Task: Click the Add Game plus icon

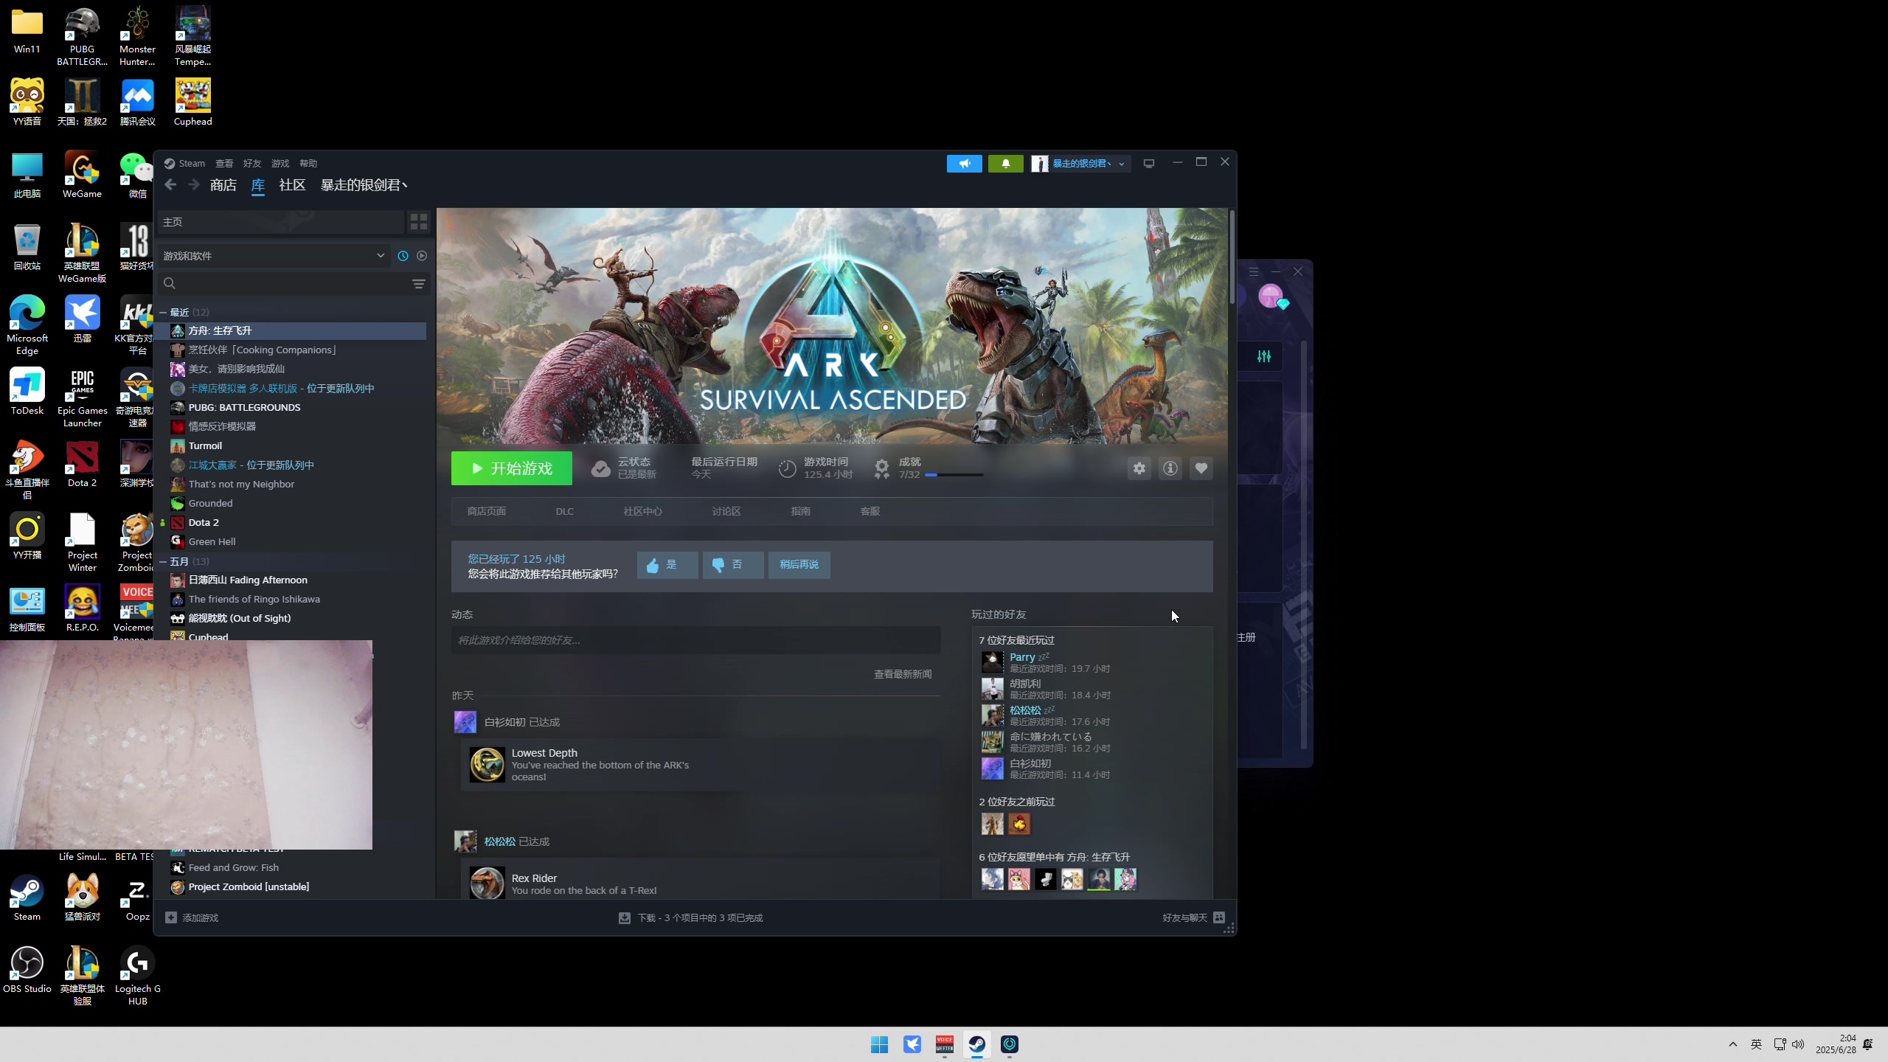Action: pyautogui.click(x=171, y=917)
